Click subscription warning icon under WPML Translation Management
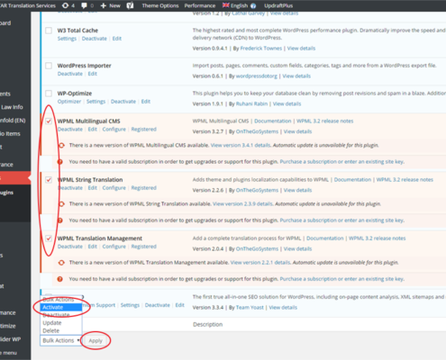Viewport: 446px width, 360px height. click(60, 279)
